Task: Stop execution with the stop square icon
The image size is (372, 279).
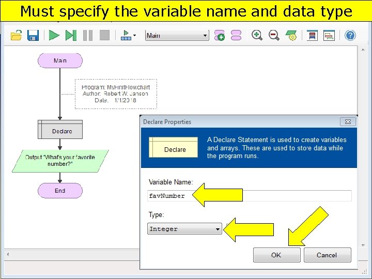Action: point(104,35)
